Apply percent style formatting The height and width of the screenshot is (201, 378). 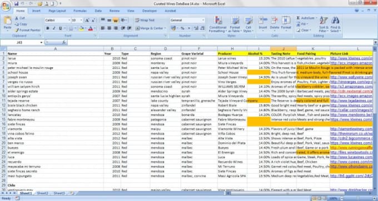pos(182,28)
